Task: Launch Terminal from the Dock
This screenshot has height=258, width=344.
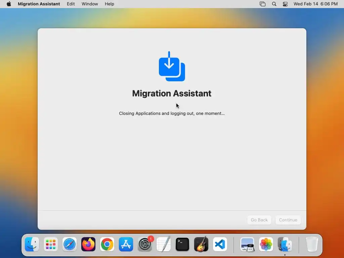Action: click(182, 244)
